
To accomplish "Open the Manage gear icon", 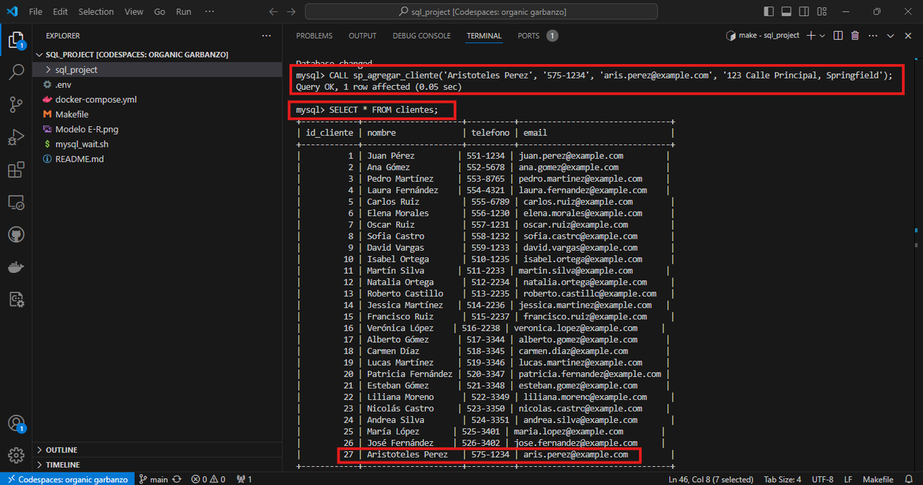I will click(16, 455).
